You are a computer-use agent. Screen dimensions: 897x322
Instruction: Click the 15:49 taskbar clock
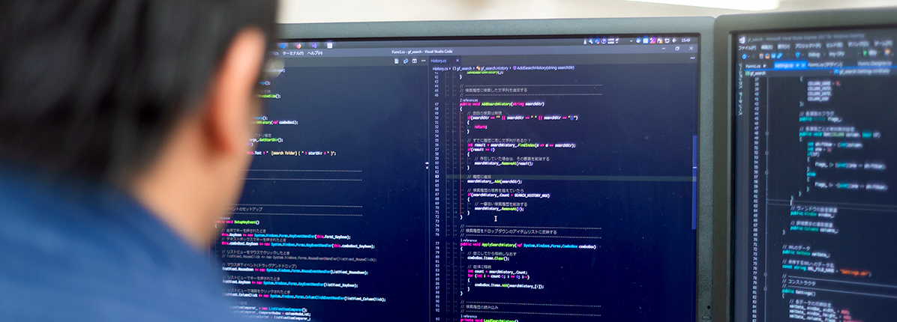pyautogui.click(x=685, y=40)
